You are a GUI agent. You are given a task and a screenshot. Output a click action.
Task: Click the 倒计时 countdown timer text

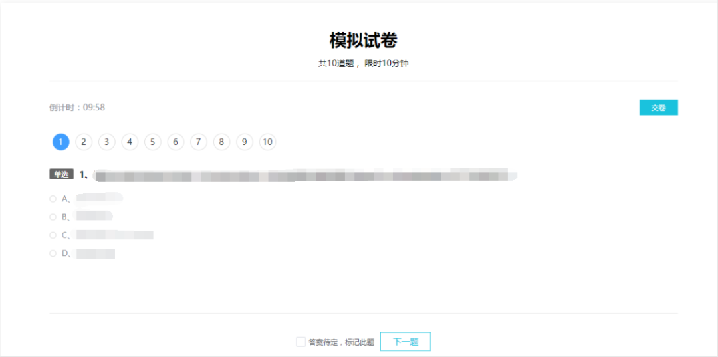pyautogui.click(x=77, y=108)
